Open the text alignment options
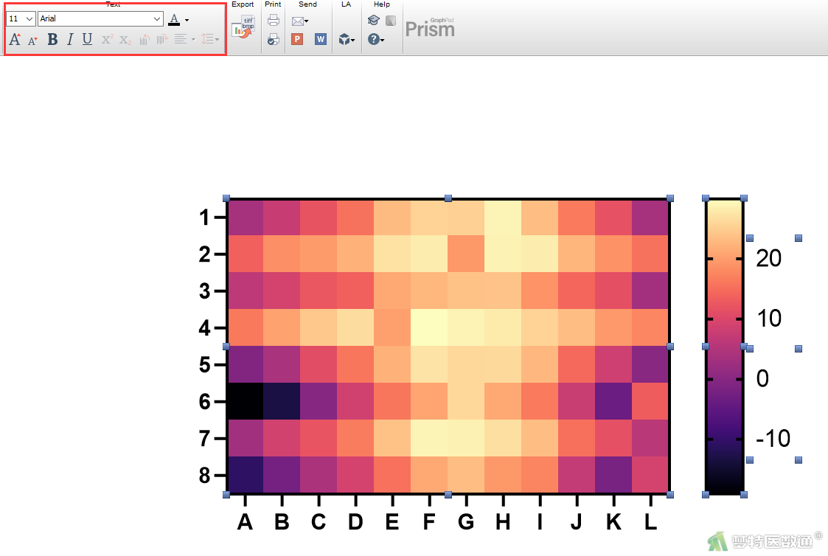The height and width of the screenshot is (556, 828). pyautogui.click(x=184, y=40)
